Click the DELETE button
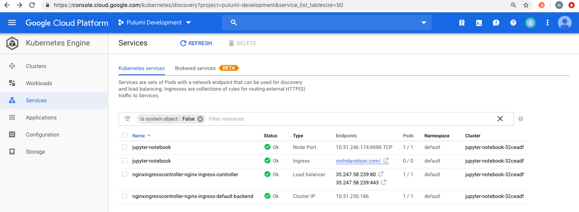The height and width of the screenshot is (212, 579). click(x=242, y=43)
